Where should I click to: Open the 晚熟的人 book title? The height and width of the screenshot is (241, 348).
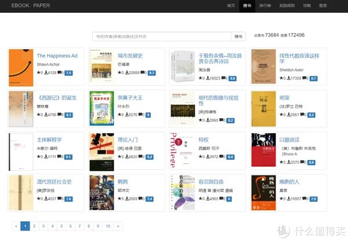click(x=289, y=182)
